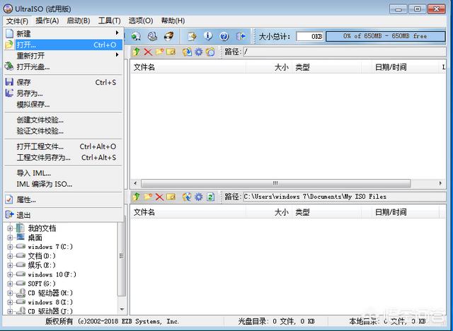Choose 导入 IML... menu entry
453x331 pixels.
(x=63, y=173)
